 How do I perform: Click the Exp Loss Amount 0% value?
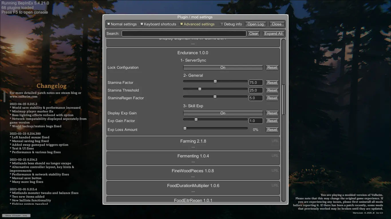tap(256, 130)
